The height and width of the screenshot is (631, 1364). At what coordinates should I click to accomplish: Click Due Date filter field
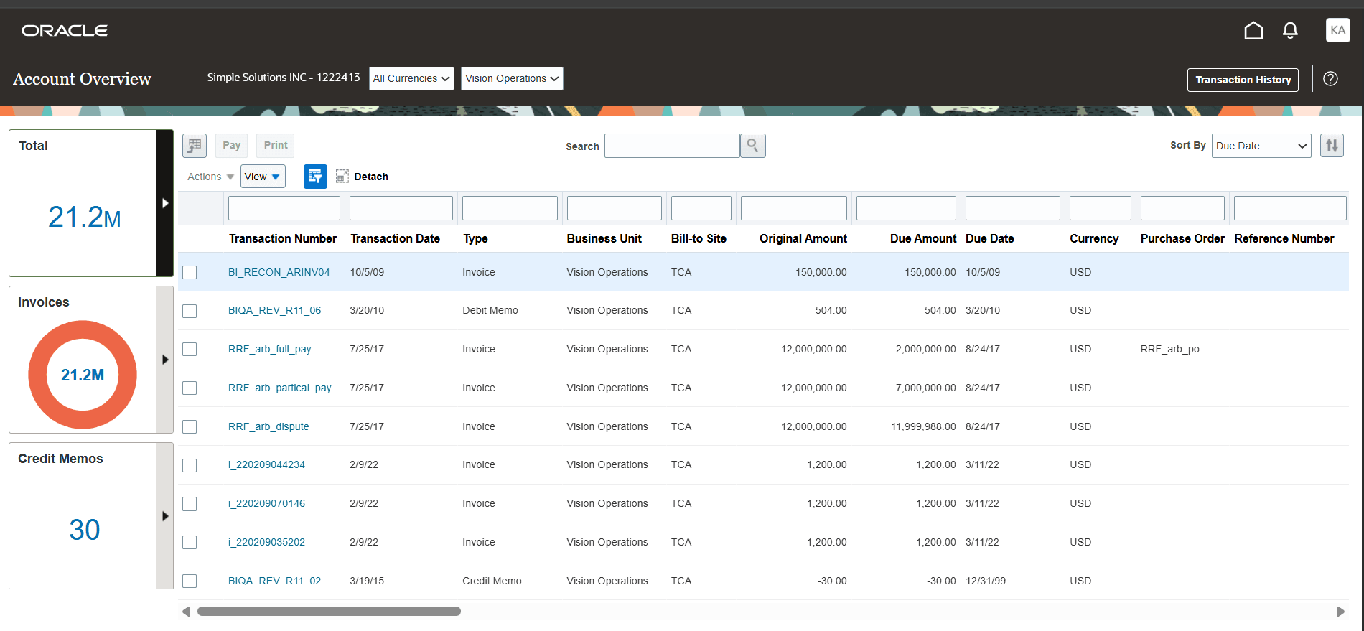(x=1013, y=208)
